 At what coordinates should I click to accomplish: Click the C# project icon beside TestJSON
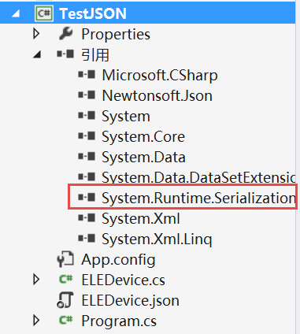click(x=44, y=13)
